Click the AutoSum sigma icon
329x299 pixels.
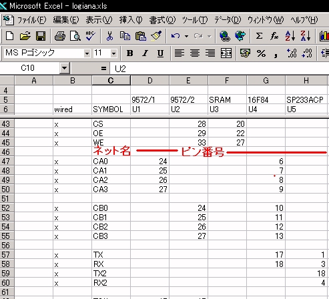pyautogui.click(x=259, y=35)
